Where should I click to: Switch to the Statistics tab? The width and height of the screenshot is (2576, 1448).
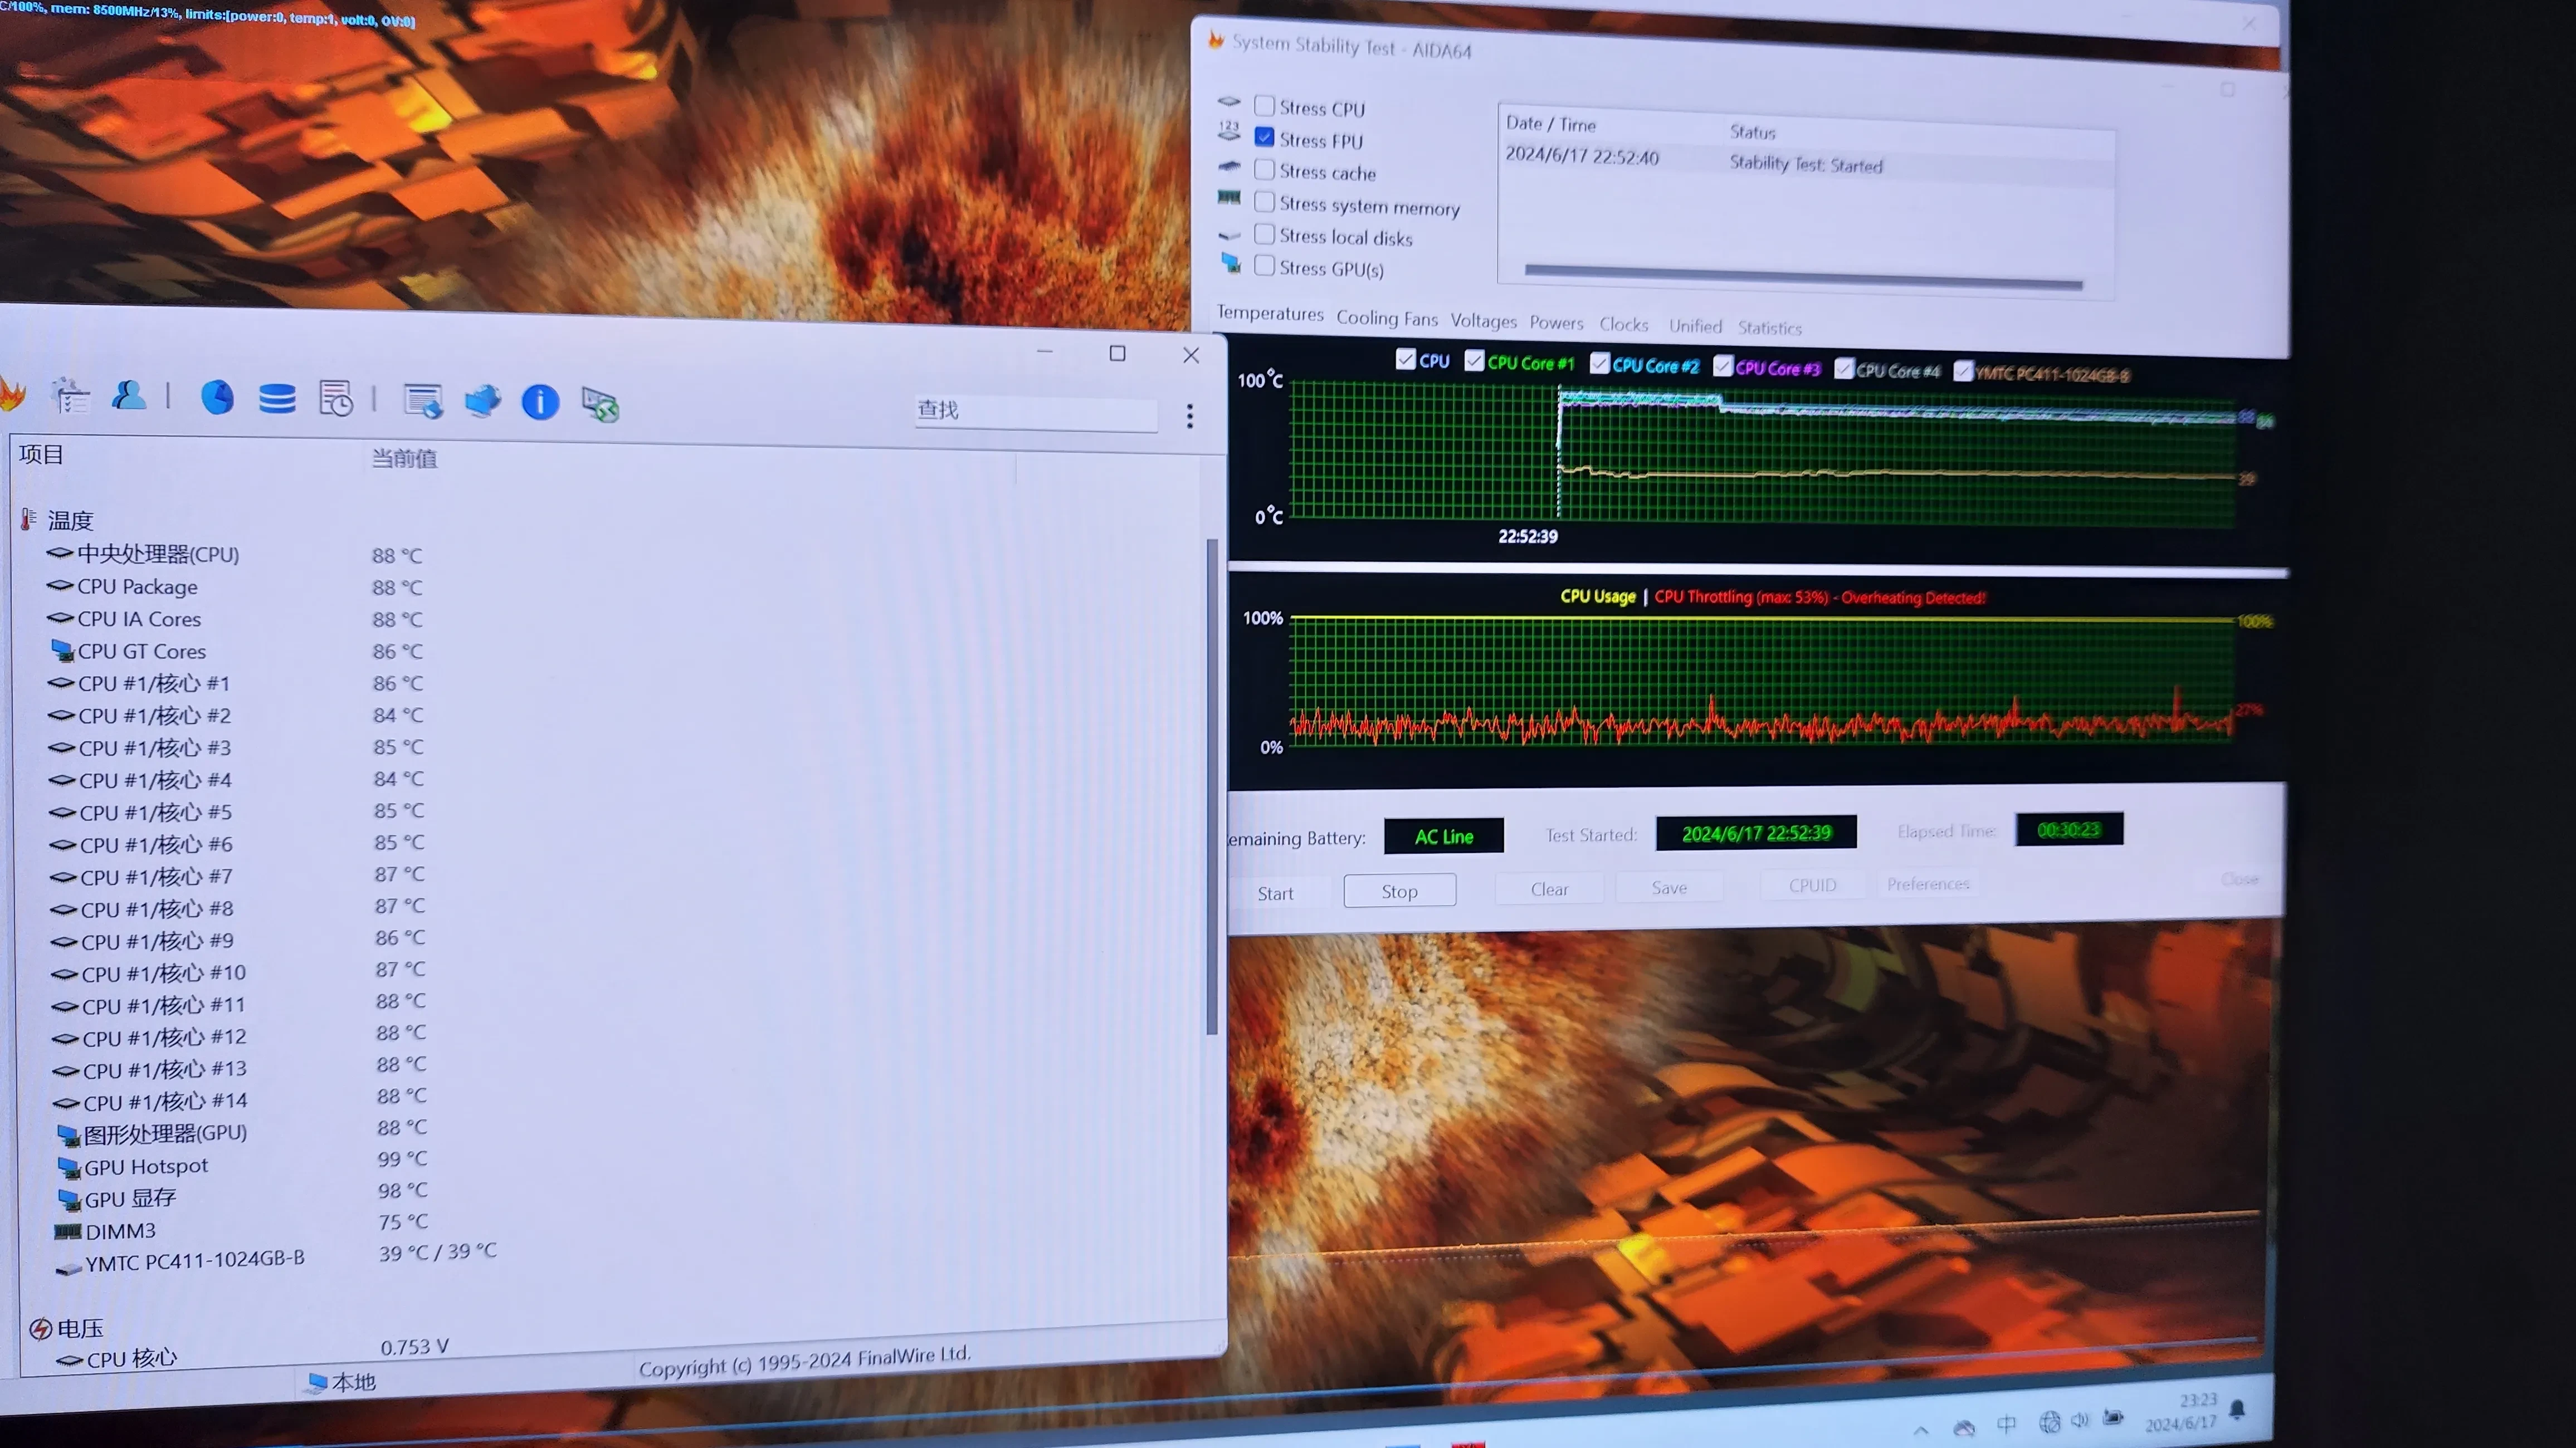tap(1769, 327)
